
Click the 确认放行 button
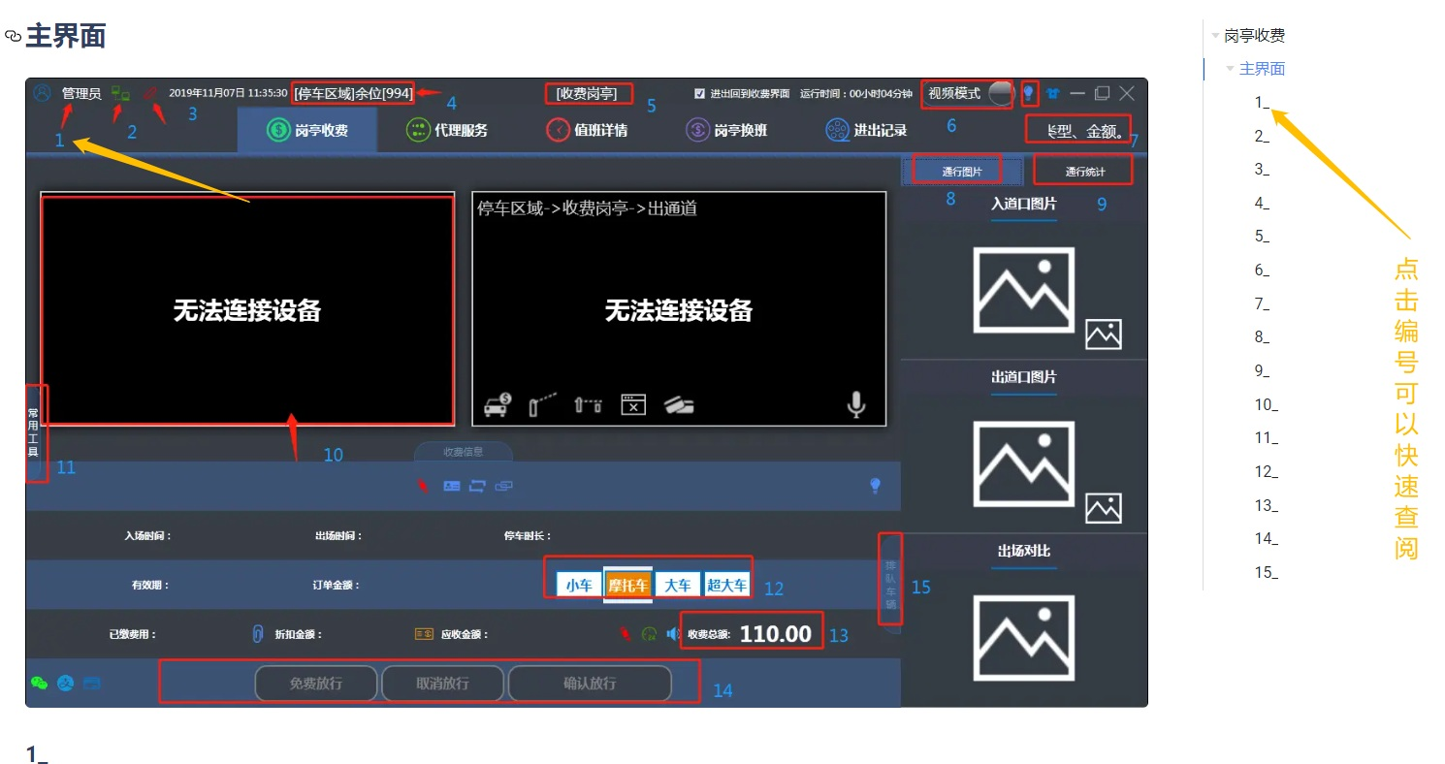(590, 683)
